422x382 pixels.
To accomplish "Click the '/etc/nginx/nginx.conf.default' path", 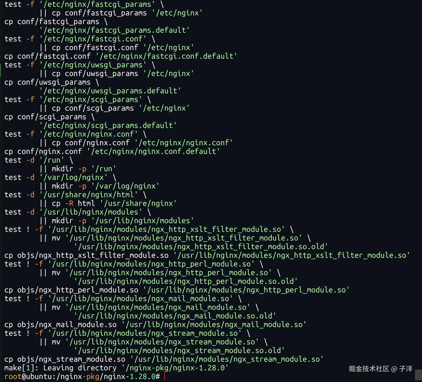I will point(153,151).
